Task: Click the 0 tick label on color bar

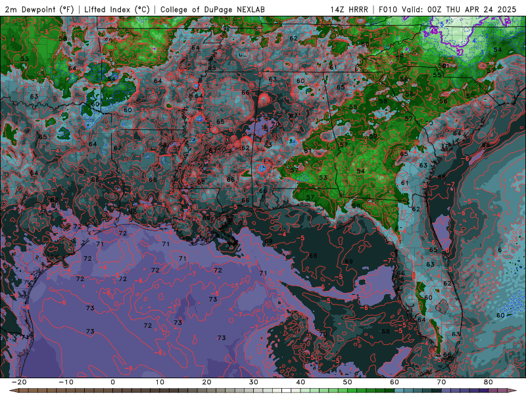Action: [x=112, y=382]
